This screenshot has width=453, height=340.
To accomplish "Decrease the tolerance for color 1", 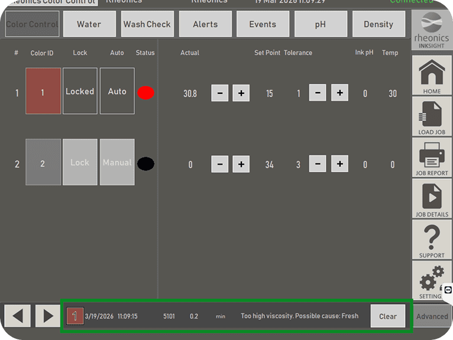I will click(x=318, y=93).
